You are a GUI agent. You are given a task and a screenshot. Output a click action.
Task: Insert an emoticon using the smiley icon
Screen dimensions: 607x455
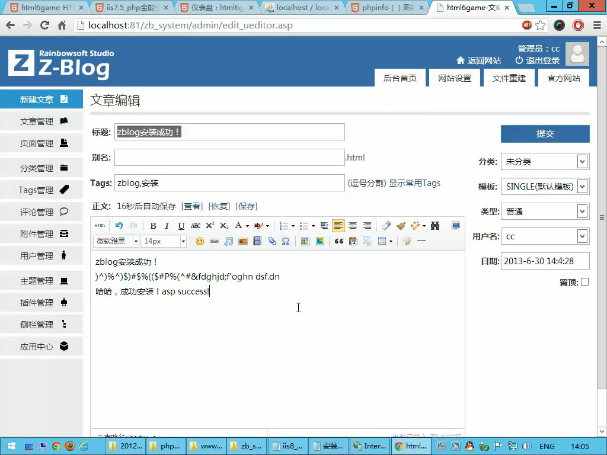[x=200, y=241]
